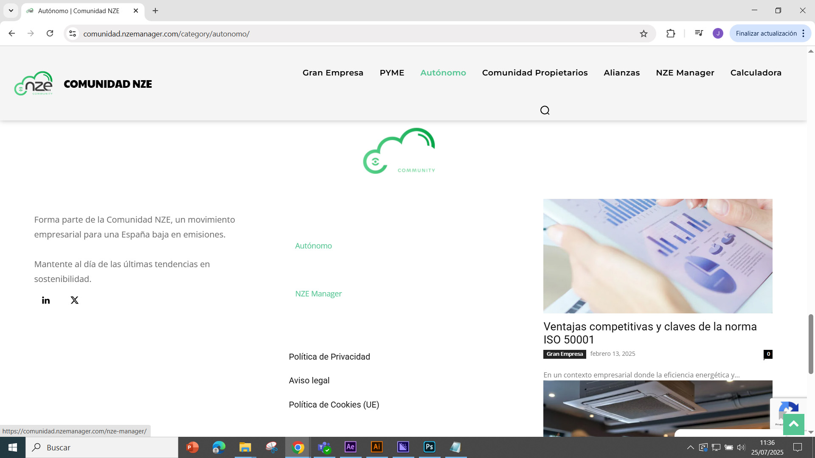Viewport: 815px width, 458px height.
Task: Open the ISO 50001 article chart thumbnail
Action: click(x=658, y=256)
